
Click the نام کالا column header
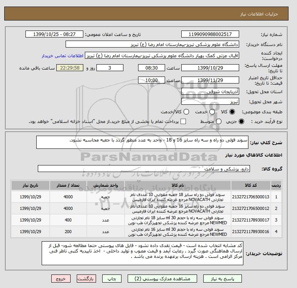178,185
